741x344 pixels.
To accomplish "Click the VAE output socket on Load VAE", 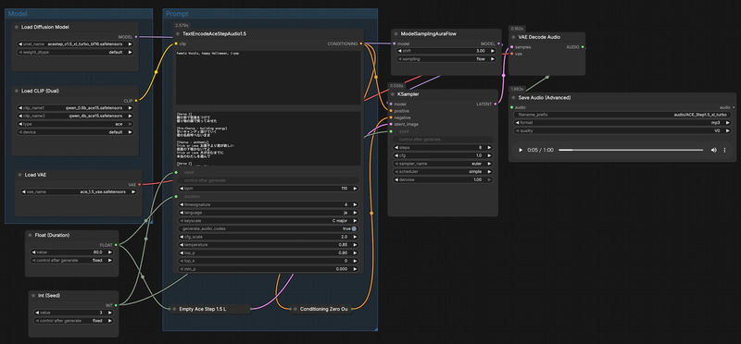I will coord(140,184).
